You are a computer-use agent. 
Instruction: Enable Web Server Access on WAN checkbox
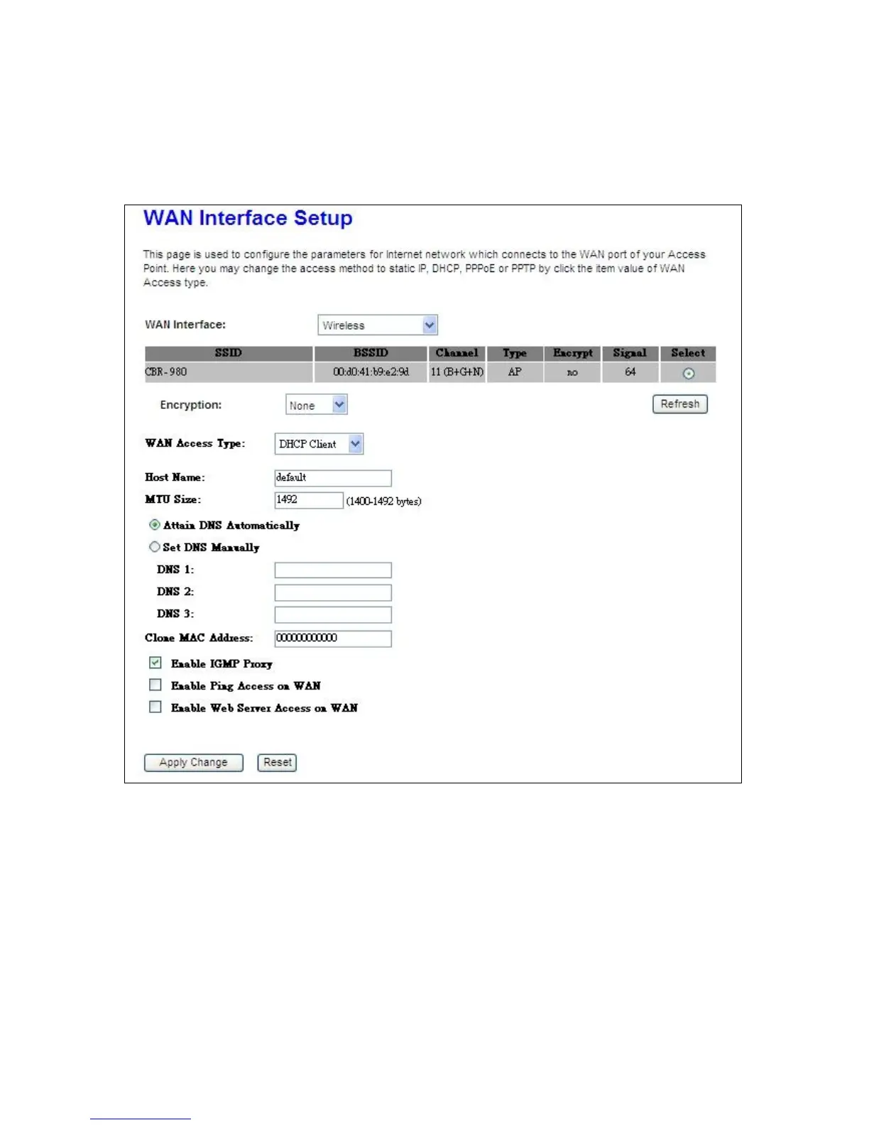click(155, 707)
